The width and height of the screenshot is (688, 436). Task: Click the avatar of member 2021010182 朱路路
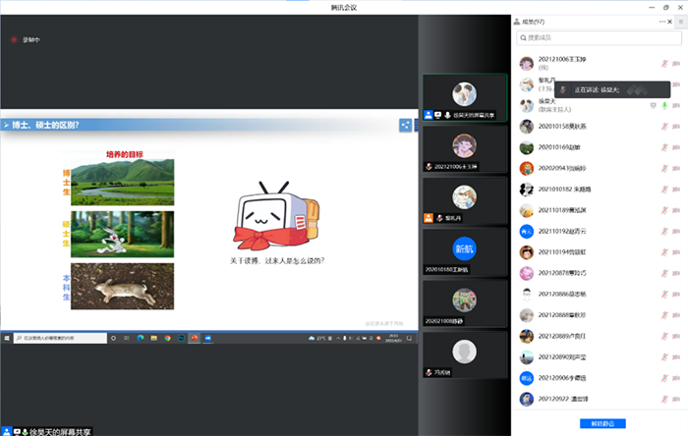tap(527, 189)
